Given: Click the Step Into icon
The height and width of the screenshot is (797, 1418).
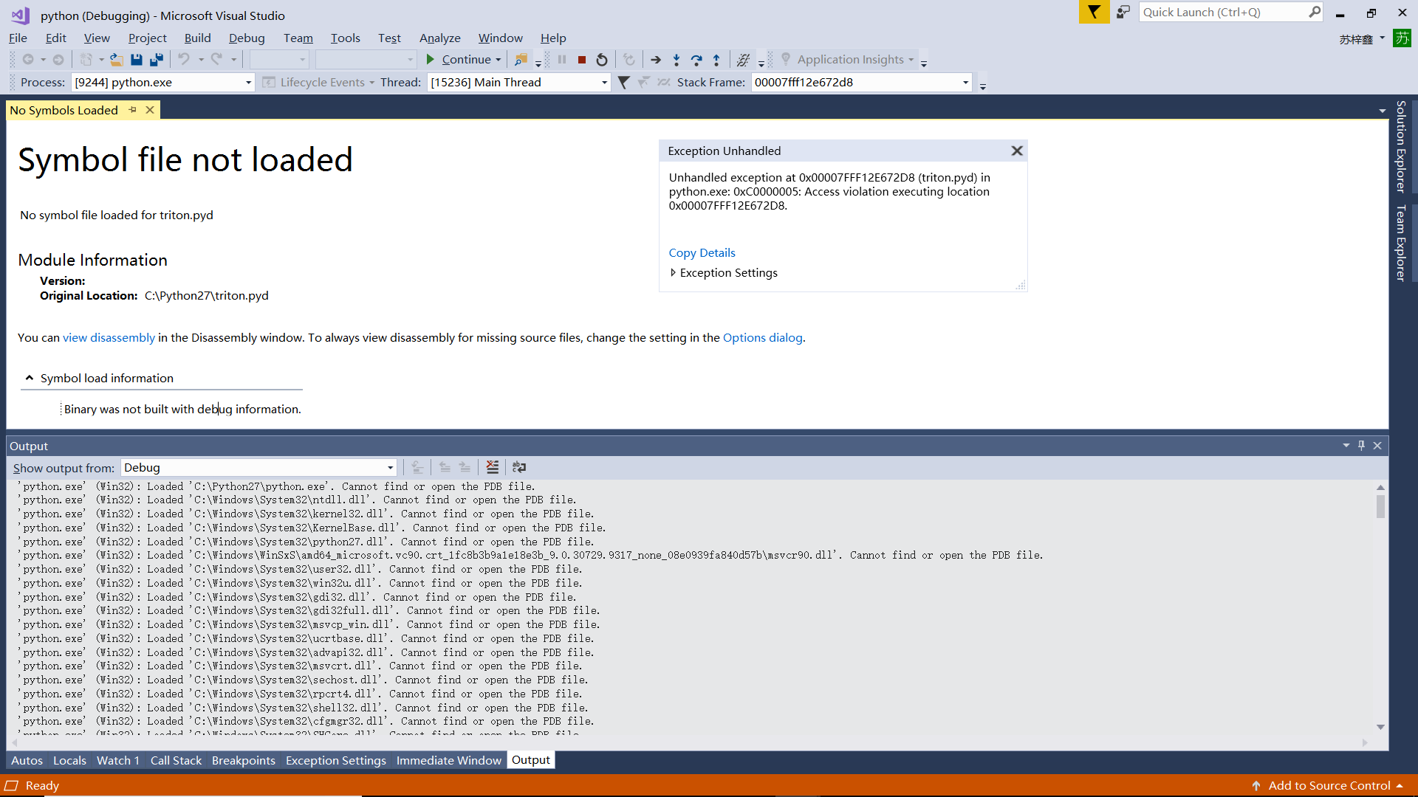Looking at the screenshot, I should click(676, 59).
